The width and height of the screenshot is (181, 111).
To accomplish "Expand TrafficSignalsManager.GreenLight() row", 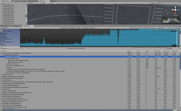I will (6, 69).
